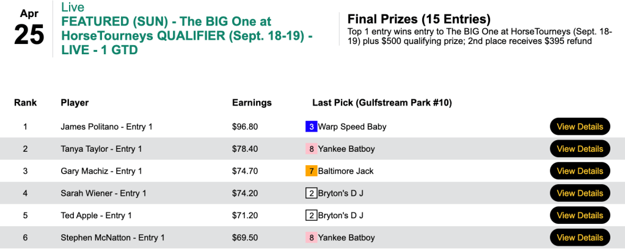The image size is (625, 250).
Task: Open View Details for Sarah Wiener
Action: point(580,193)
